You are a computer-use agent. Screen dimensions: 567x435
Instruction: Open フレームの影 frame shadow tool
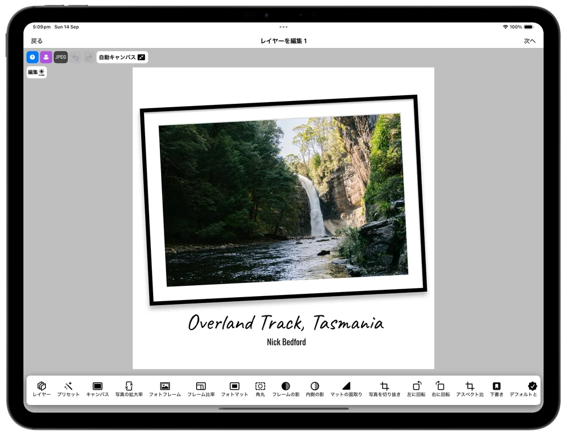coord(286,389)
